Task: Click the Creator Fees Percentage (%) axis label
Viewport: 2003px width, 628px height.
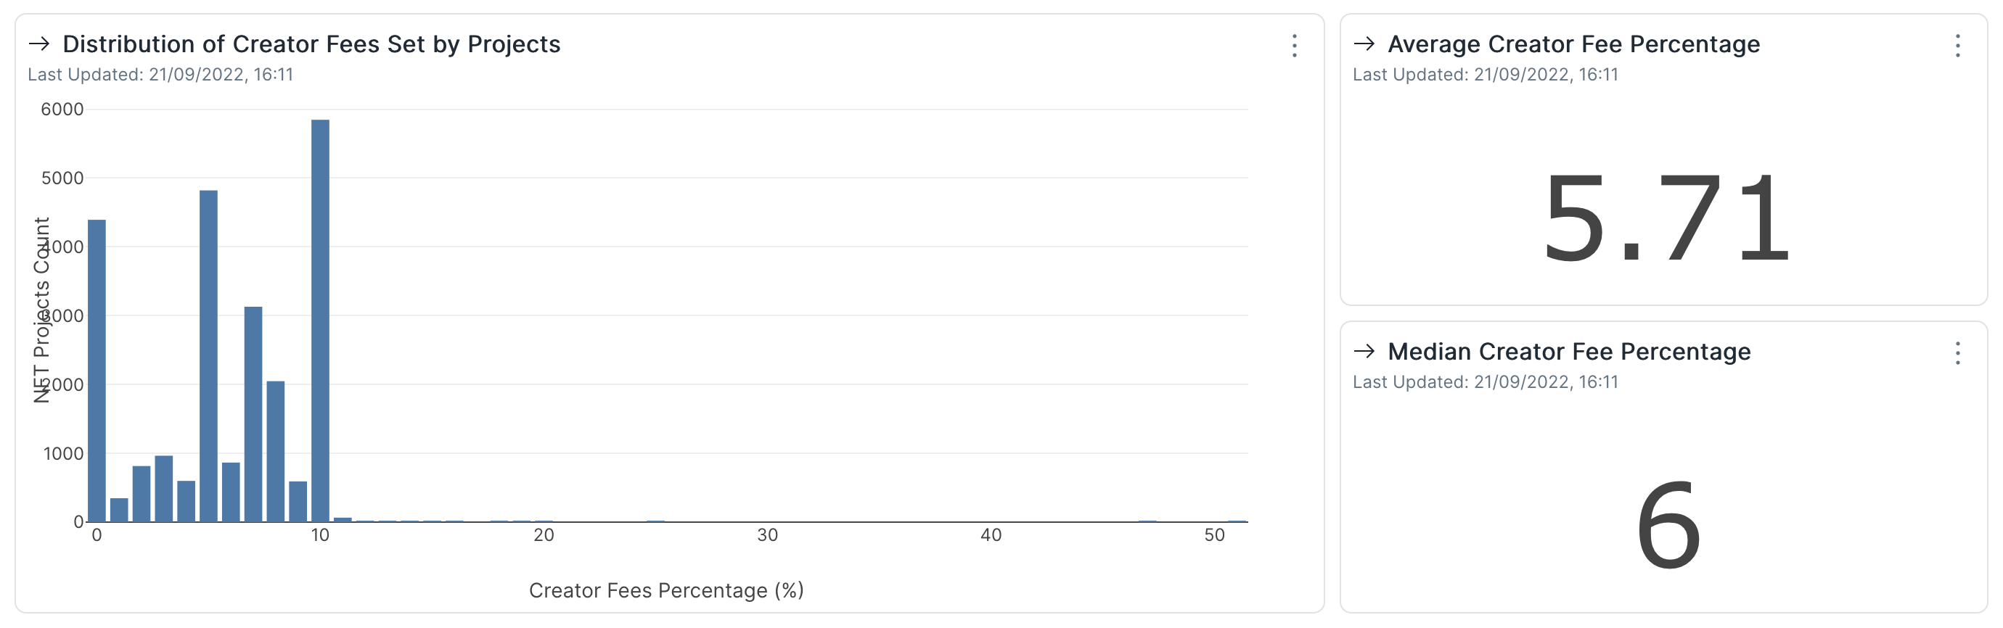Action: [666, 591]
